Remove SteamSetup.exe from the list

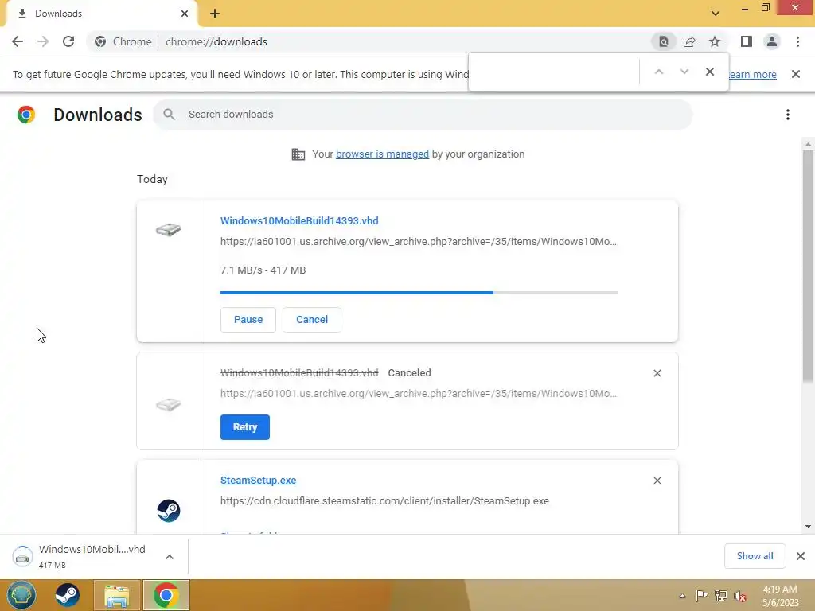pos(657,481)
